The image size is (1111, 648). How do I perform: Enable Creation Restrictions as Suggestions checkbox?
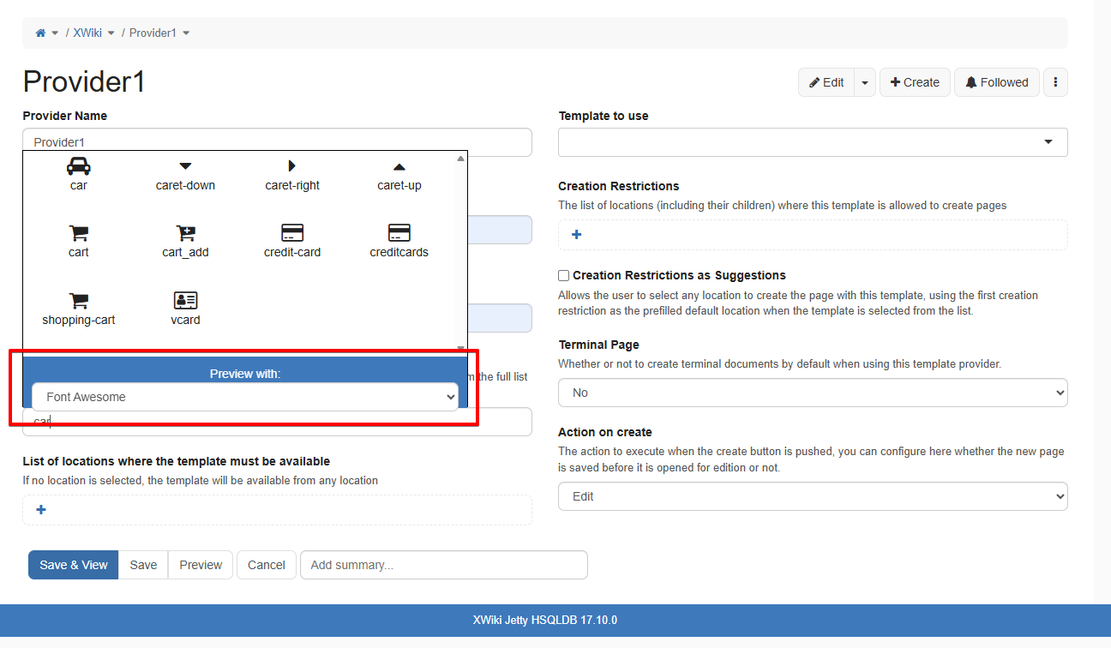click(564, 276)
